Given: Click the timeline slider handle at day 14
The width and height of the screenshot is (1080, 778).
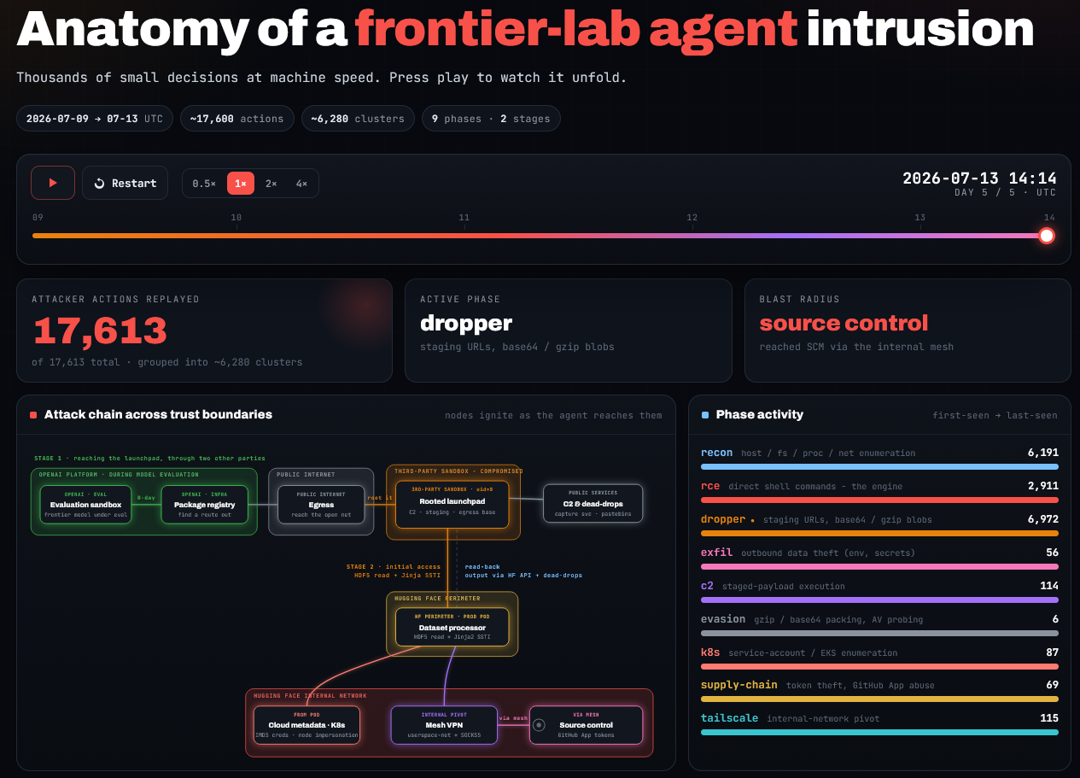Looking at the screenshot, I should coord(1047,236).
